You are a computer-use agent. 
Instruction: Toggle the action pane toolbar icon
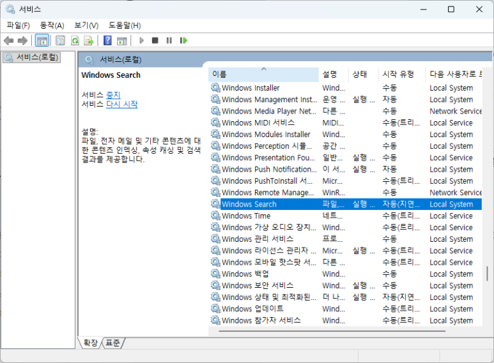122,41
